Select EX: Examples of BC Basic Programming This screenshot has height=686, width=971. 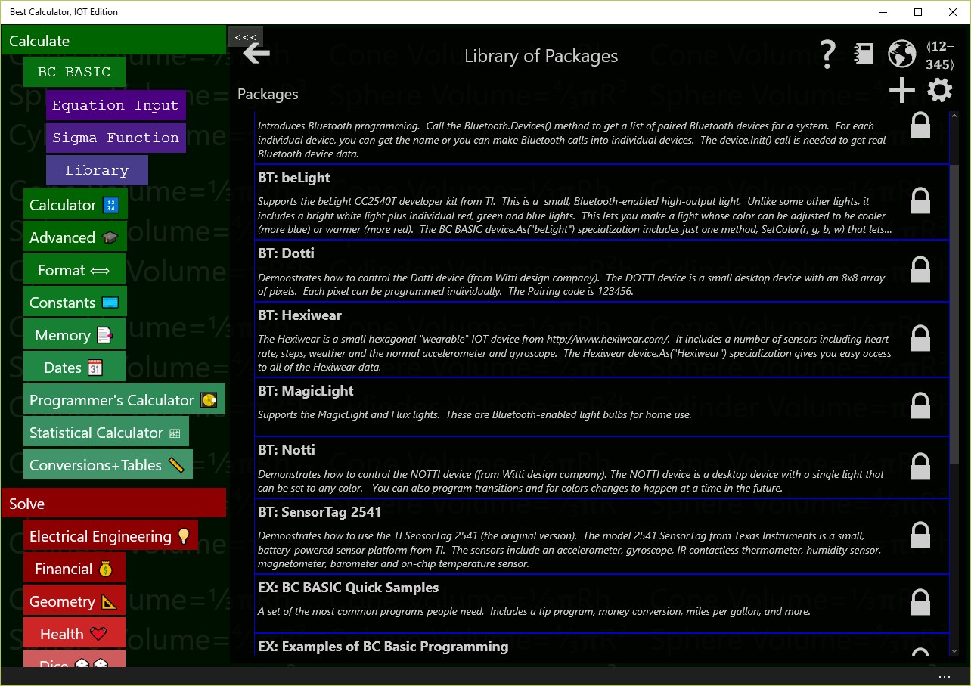point(601,645)
